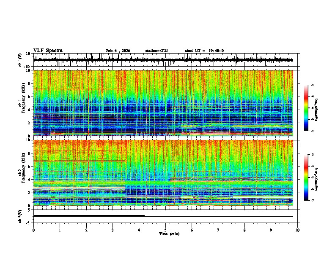Click the "1" minute tick label

tap(60, 230)
